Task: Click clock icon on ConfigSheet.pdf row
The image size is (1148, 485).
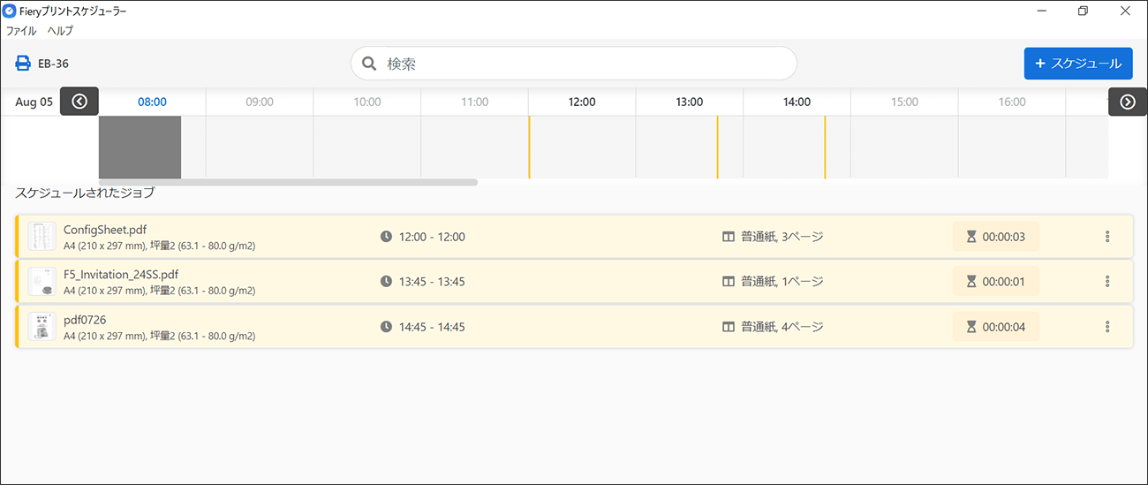Action: pyautogui.click(x=386, y=237)
